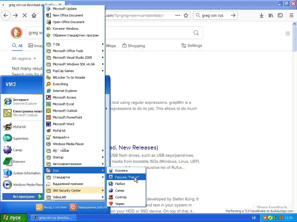
Task: Click the DuckDuckGo search magnifier button
Action: [x=196, y=33]
